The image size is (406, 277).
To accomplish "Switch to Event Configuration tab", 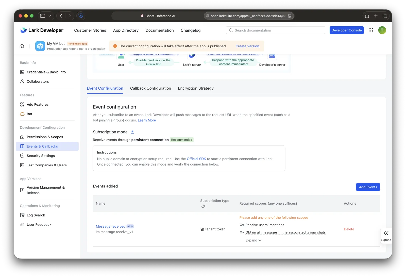I will [x=105, y=88].
